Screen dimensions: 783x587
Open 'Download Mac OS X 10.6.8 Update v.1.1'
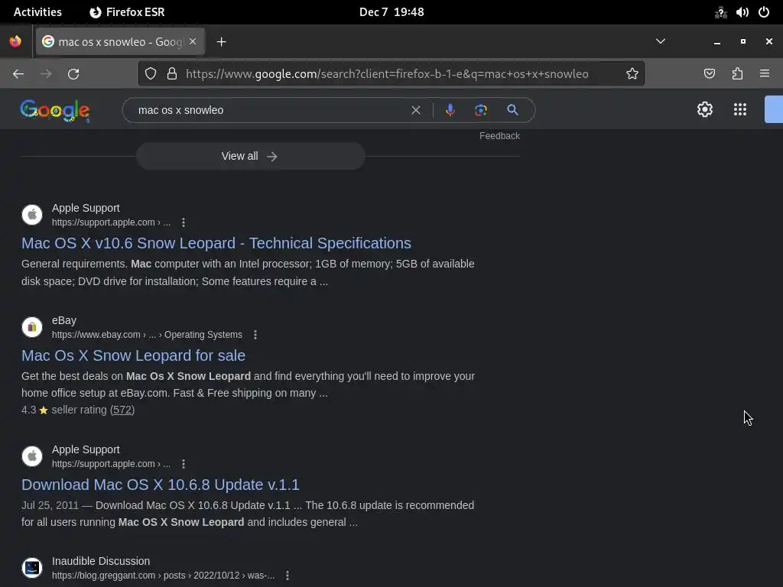click(x=161, y=485)
